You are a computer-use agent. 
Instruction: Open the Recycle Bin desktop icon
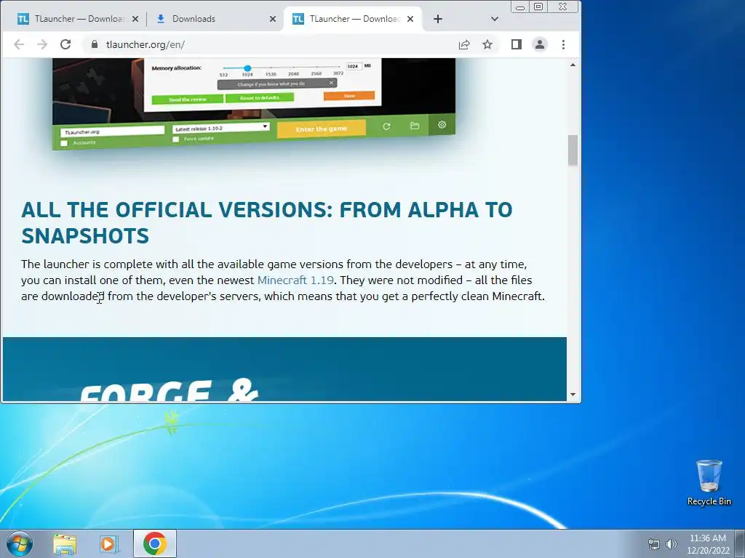[709, 482]
